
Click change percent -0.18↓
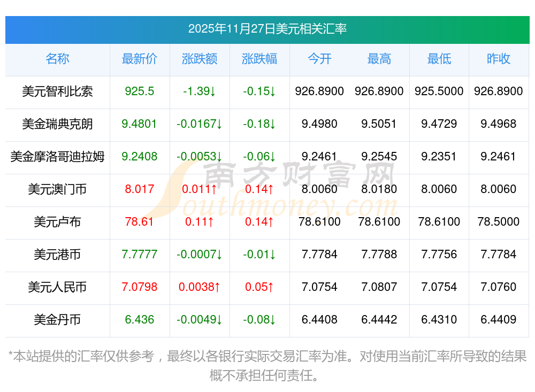point(259,124)
